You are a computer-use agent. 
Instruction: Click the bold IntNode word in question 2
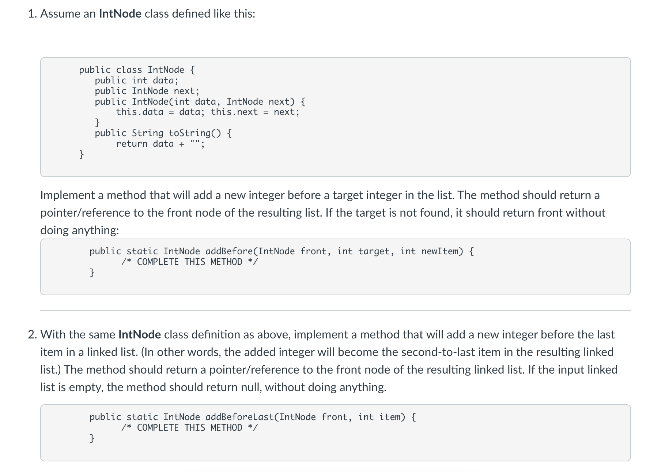[140, 334]
